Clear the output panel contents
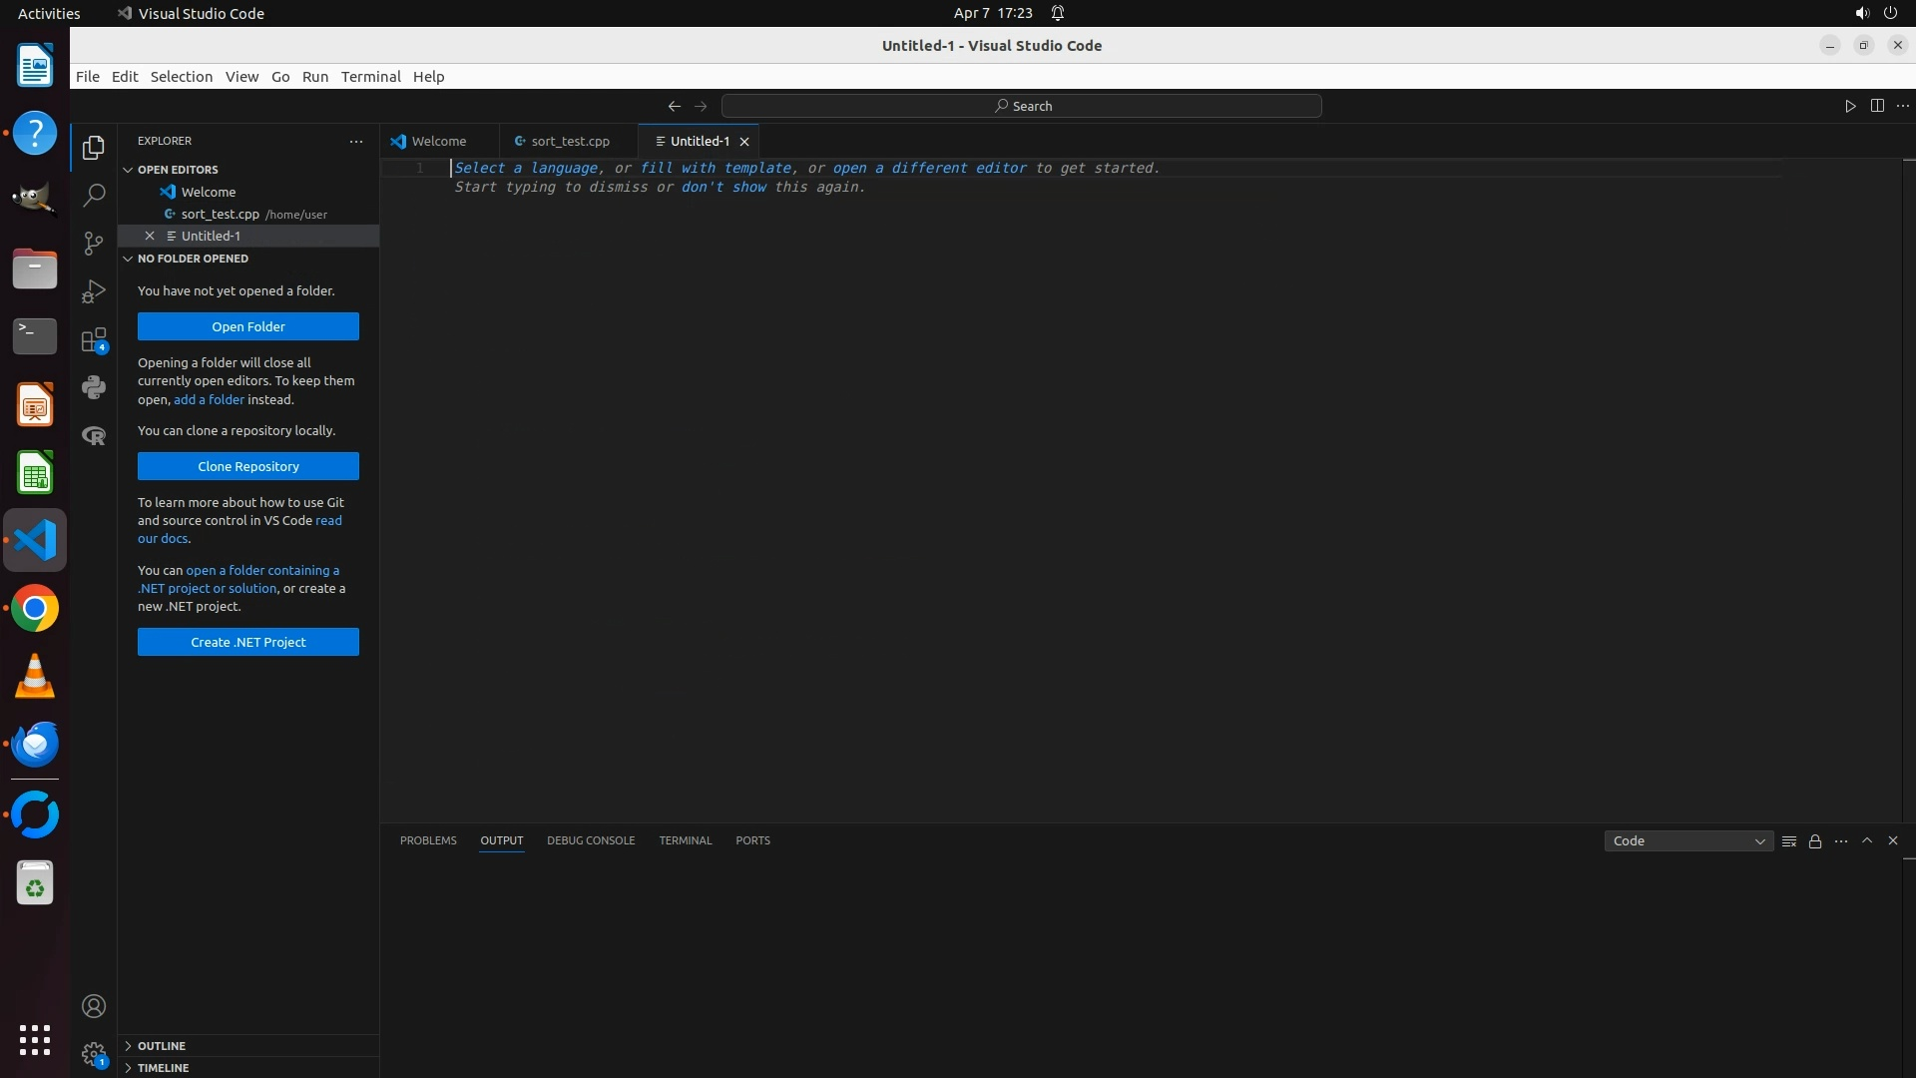 coord(1789,841)
